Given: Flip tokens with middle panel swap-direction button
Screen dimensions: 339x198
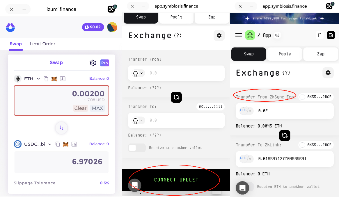Looking at the screenshot, I should click(176, 97).
